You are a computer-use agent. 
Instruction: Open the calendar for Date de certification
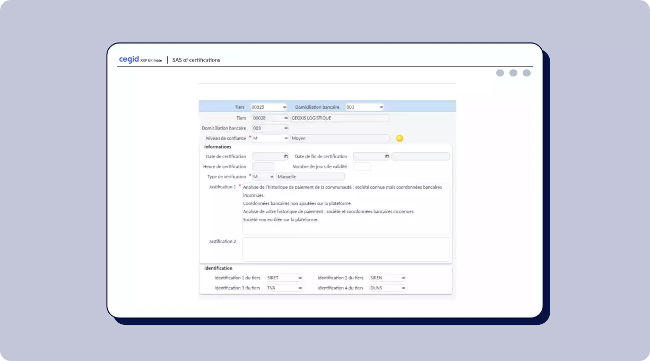click(x=286, y=157)
